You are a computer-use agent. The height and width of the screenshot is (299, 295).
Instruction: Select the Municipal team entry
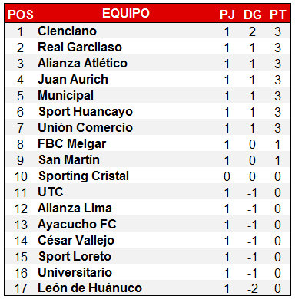(x=66, y=96)
